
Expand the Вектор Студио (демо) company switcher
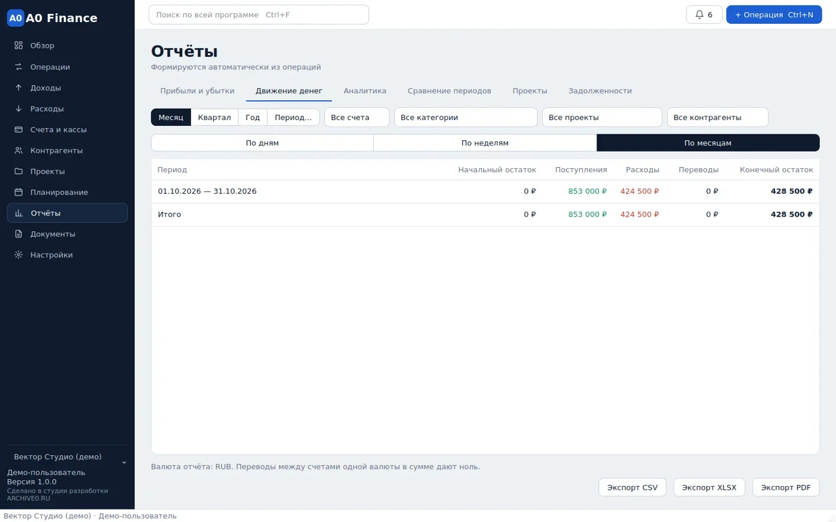[67, 457]
